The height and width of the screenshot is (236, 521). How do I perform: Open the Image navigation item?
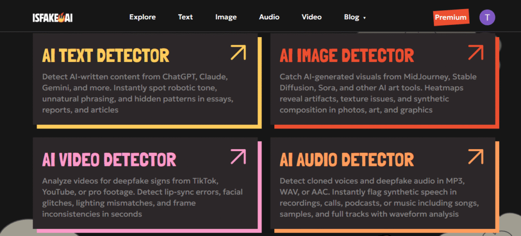tap(226, 17)
